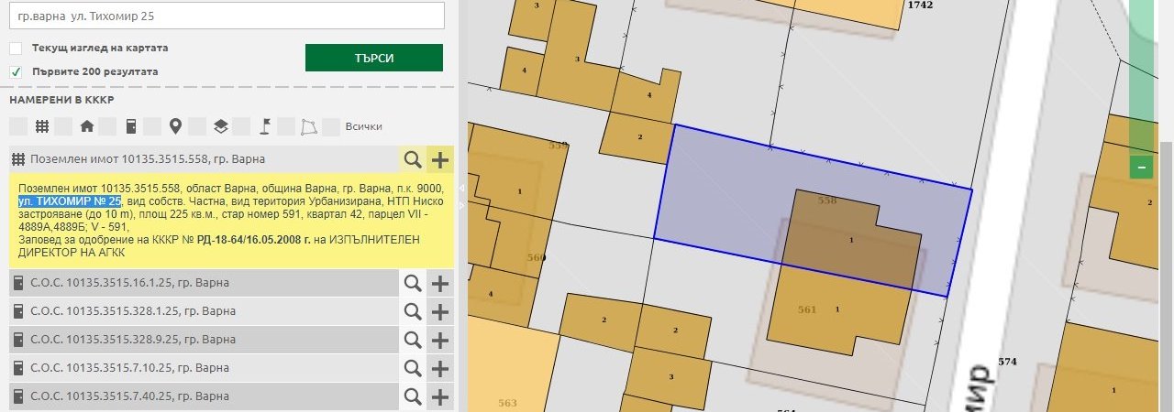This screenshot has height=412, width=1174.
Task: Click the green minus zoom-out button on map
Action: 1142,168
